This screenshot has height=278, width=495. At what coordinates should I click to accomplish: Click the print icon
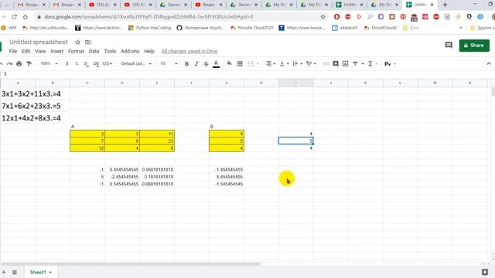[19, 63]
